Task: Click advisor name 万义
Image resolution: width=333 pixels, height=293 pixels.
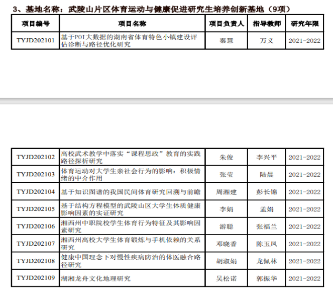Action: pyautogui.click(x=267, y=41)
